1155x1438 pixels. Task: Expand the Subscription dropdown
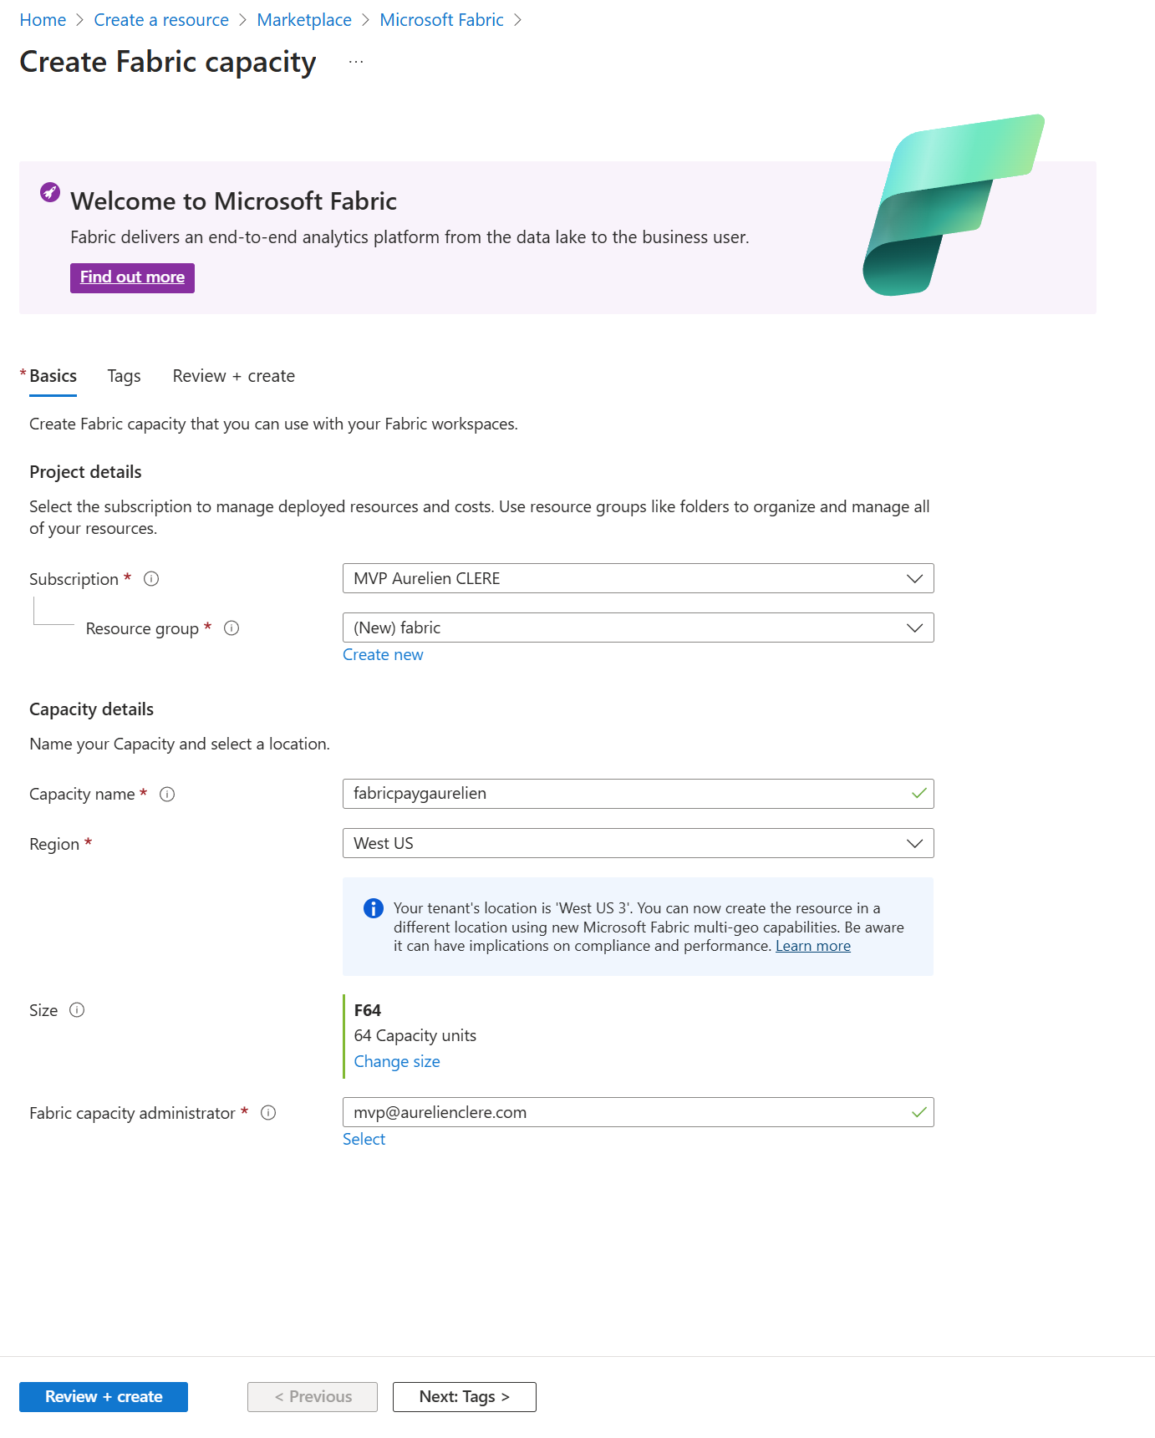click(x=638, y=578)
